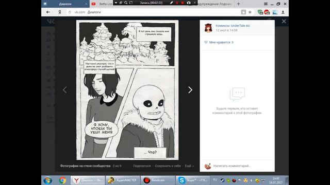Switch to the YouTube Betta tab
This screenshot has height=185, width=330.
click(102, 4)
